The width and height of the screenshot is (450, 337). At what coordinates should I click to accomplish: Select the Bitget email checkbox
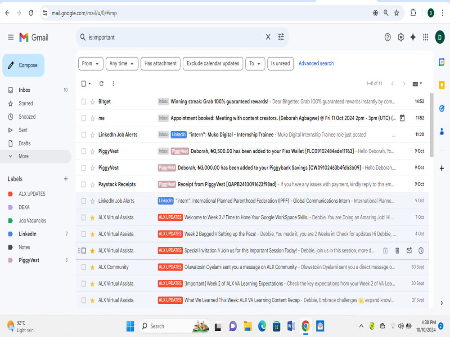[x=84, y=102]
